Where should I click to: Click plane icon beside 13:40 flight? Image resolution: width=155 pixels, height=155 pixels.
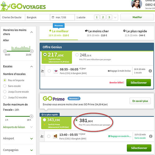pos(42,136)
